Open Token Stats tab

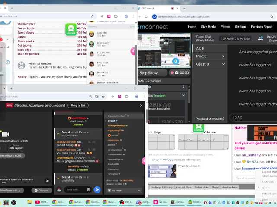(202, 187)
